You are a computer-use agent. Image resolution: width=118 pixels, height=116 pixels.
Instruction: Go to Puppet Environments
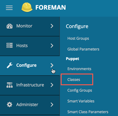79,69
